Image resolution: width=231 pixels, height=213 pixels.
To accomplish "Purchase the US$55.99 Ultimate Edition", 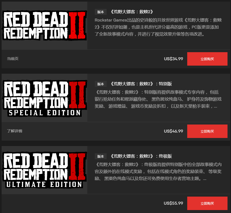I will (x=207, y=203).
